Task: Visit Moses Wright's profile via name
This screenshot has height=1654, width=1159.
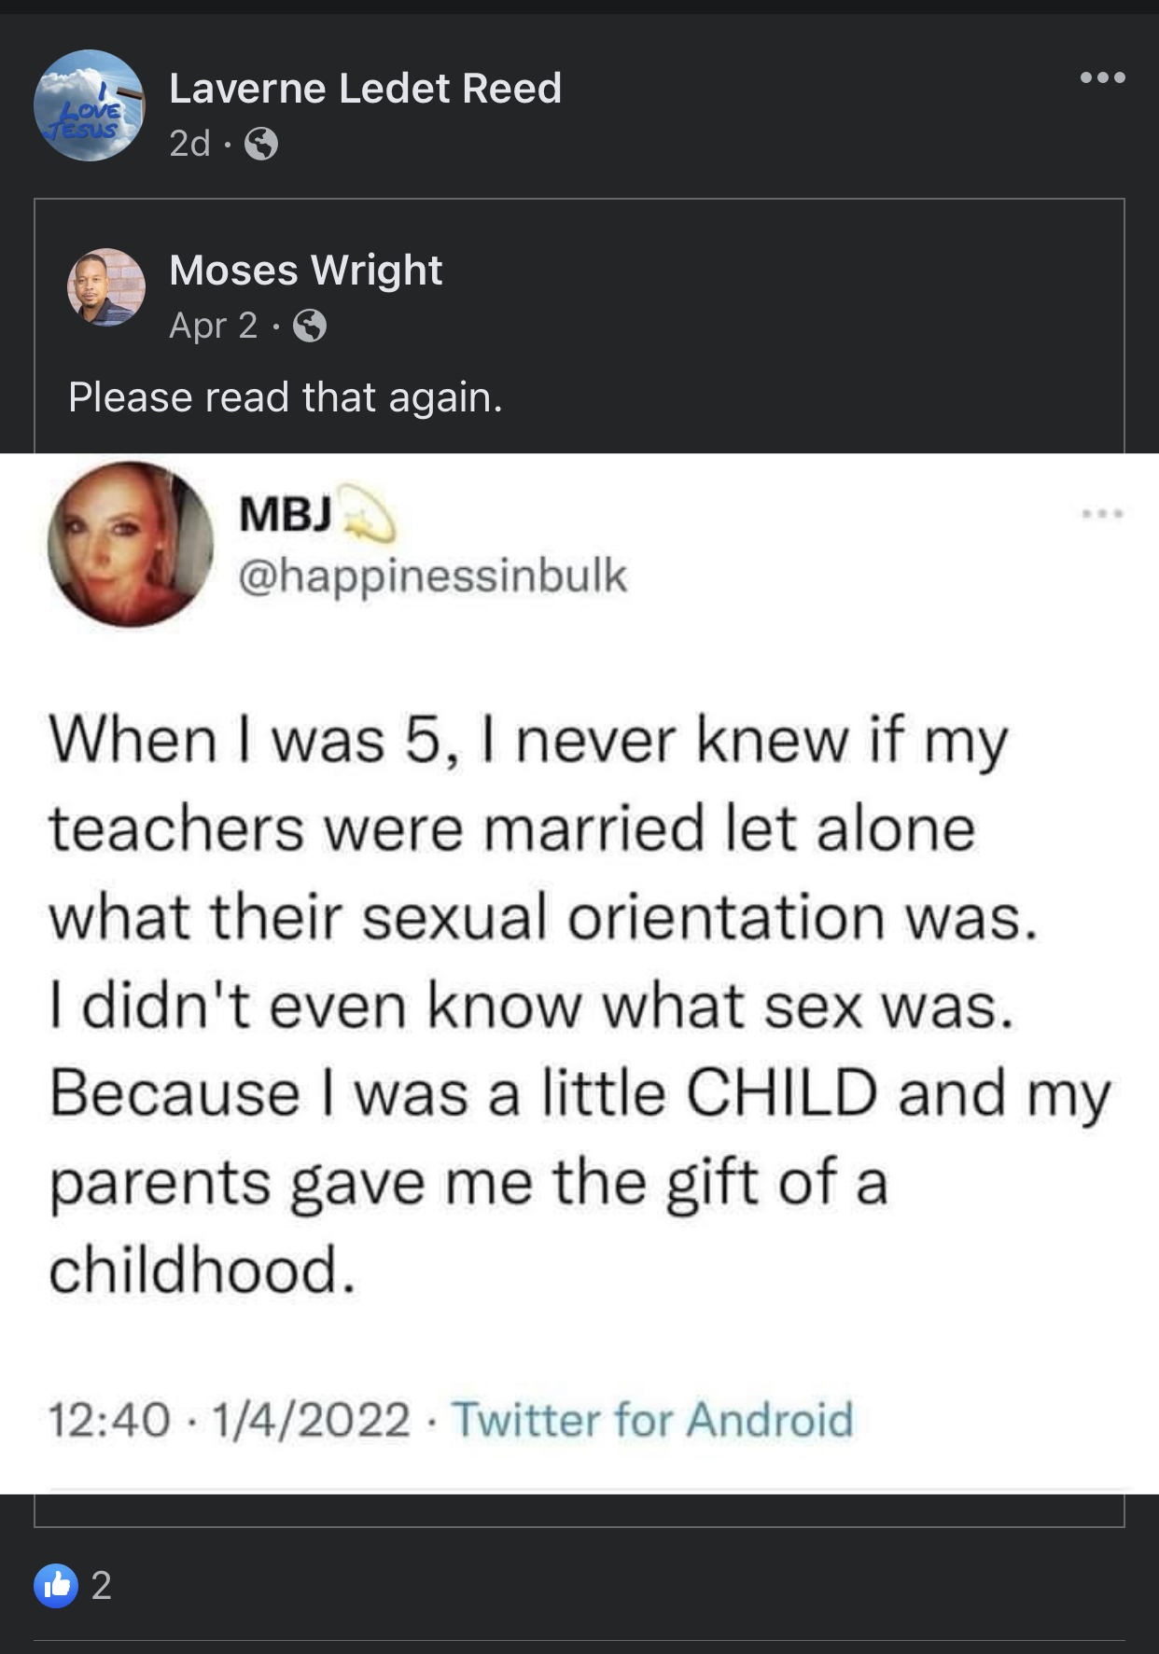Action: tap(305, 271)
